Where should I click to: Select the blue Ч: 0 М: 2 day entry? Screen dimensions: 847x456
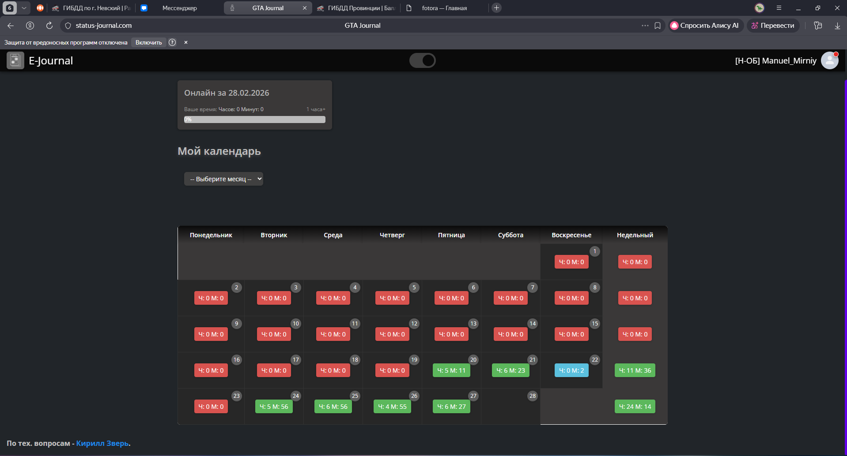[x=571, y=370]
